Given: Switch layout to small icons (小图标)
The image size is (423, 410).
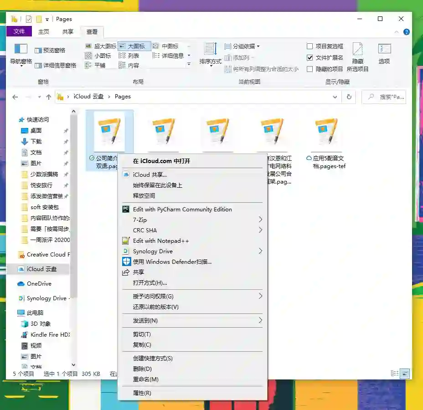Looking at the screenshot, I should click(x=98, y=56).
